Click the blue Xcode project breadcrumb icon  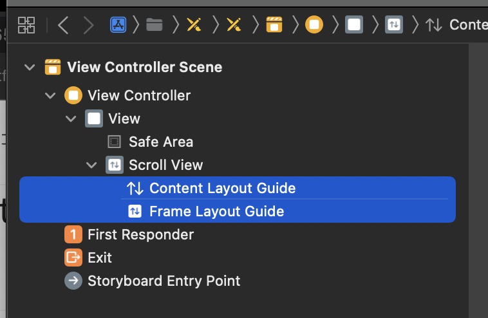118,24
